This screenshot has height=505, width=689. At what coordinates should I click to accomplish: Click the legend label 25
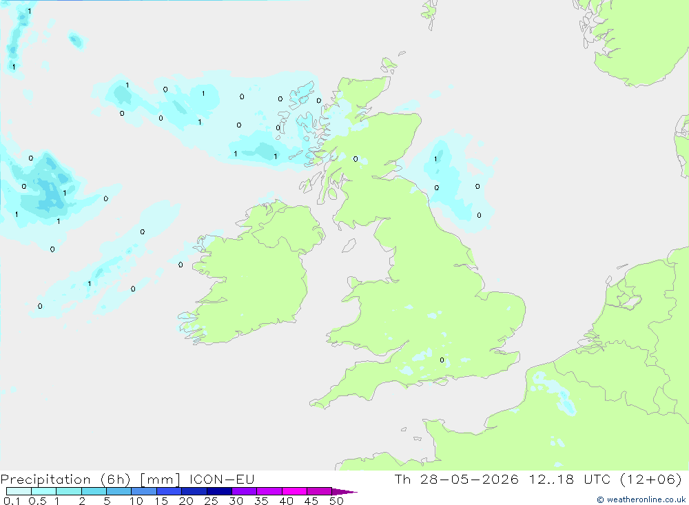[212, 501]
